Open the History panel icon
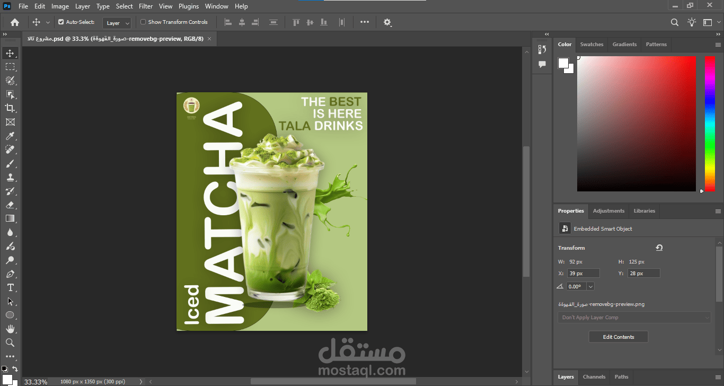Image resolution: width=724 pixels, height=386 pixels. pyautogui.click(x=542, y=49)
